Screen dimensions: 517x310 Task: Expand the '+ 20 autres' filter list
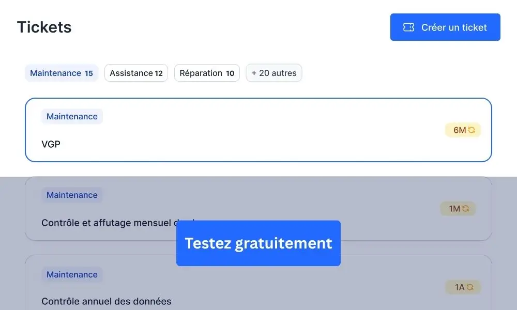tap(273, 73)
